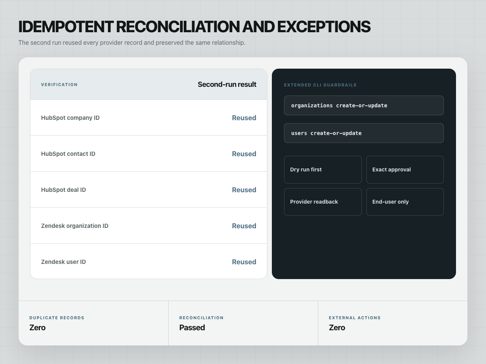486x364 pixels.
Task: Click "Reused" in the Zendesk organization ID row
Action: pos(244,226)
